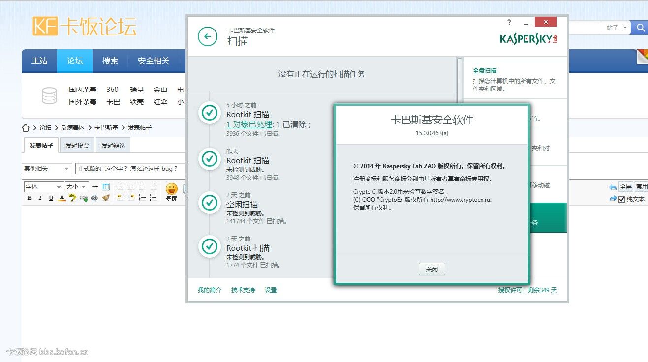Open the 铁壳 forum section link
648x362 pixels.
click(x=137, y=102)
